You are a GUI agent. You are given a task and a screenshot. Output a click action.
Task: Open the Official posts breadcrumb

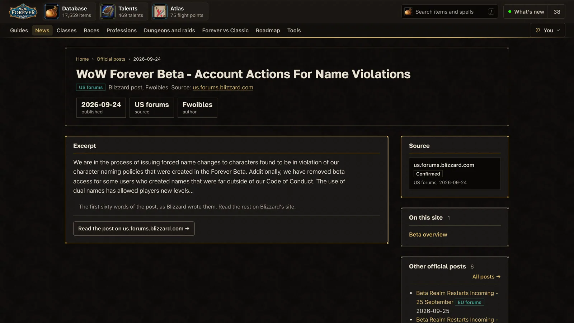tap(111, 59)
